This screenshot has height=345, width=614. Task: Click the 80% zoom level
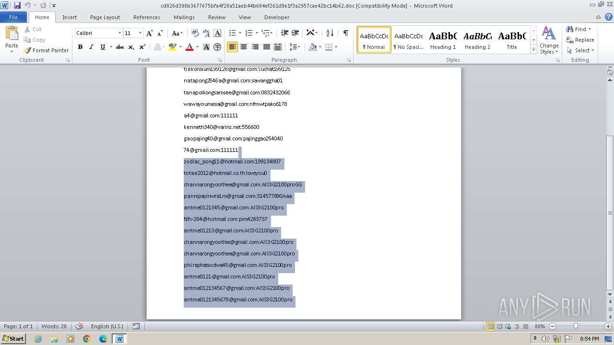coord(540,326)
